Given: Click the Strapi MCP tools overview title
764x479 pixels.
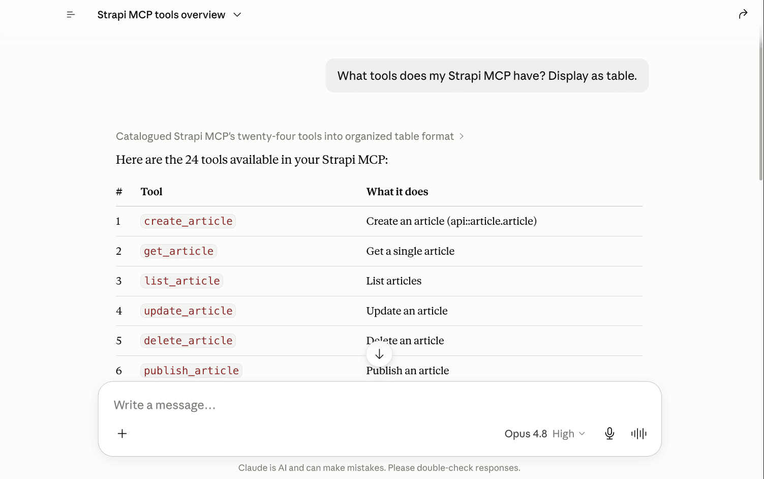Looking at the screenshot, I should (x=161, y=15).
